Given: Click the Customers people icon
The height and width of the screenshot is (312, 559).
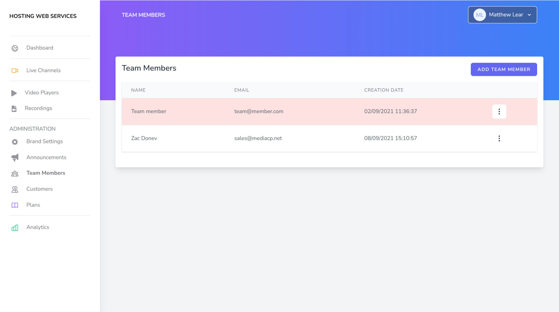Looking at the screenshot, I should [x=15, y=190].
